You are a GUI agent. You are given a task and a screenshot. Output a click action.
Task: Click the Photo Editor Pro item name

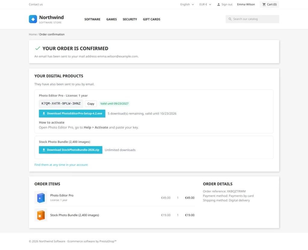pos(62,195)
